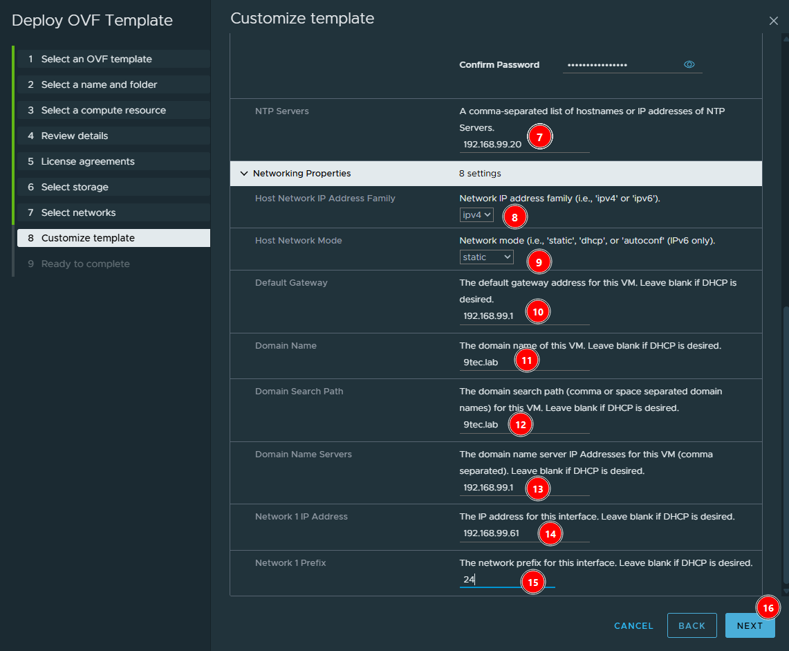Click the NTP Servers input field
The height and width of the screenshot is (651, 789).
524,145
